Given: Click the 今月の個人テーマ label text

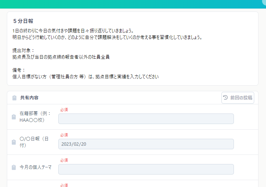Looking at the screenshot, I should point(35,167).
